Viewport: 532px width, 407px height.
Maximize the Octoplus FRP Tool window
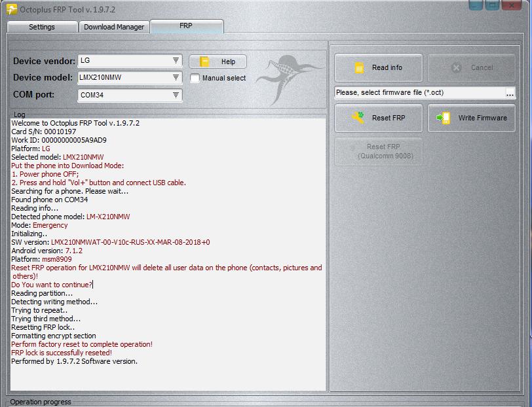click(492, 5)
